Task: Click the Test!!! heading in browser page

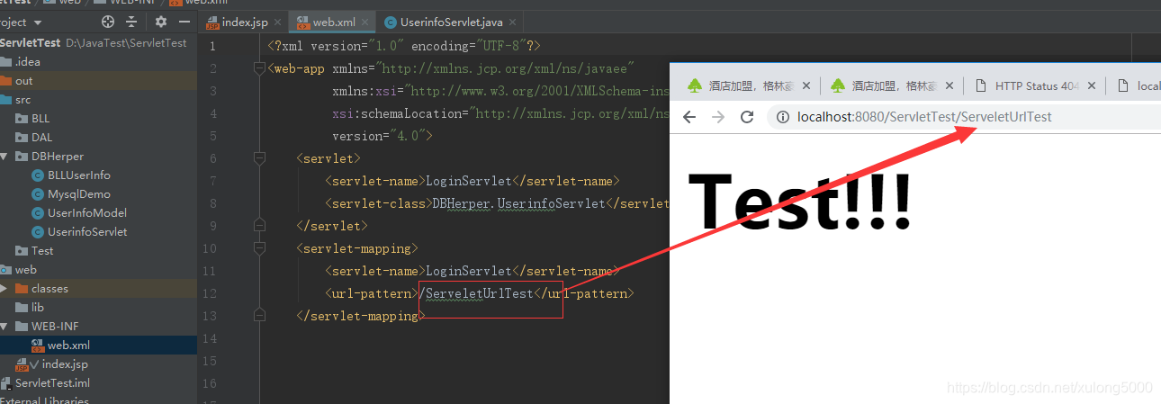Action: coord(801,201)
